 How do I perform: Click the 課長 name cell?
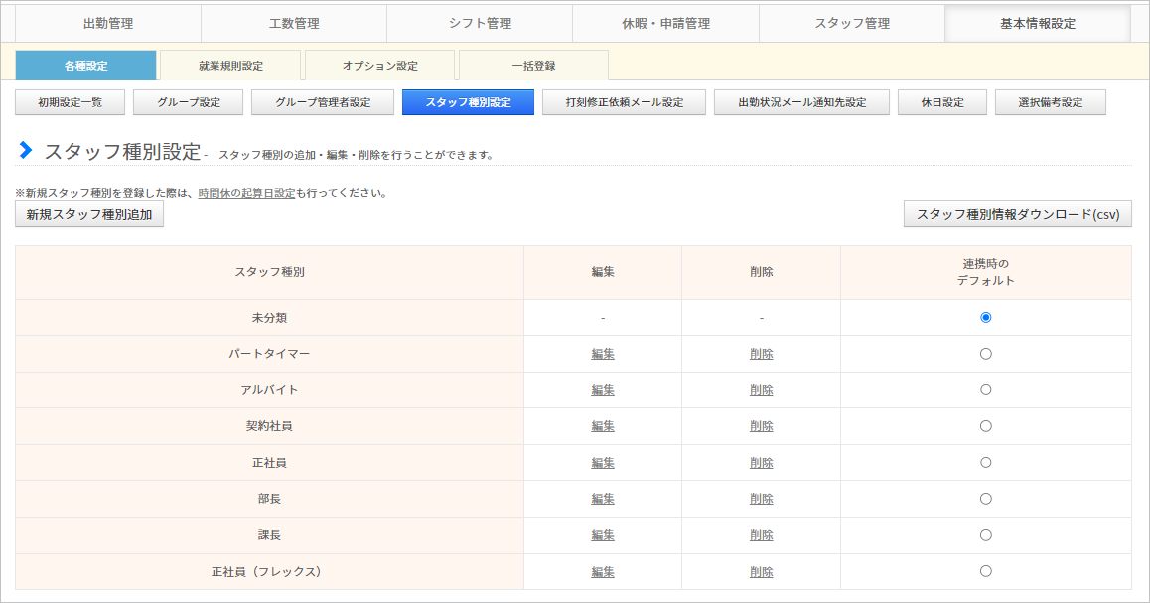[269, 535]
